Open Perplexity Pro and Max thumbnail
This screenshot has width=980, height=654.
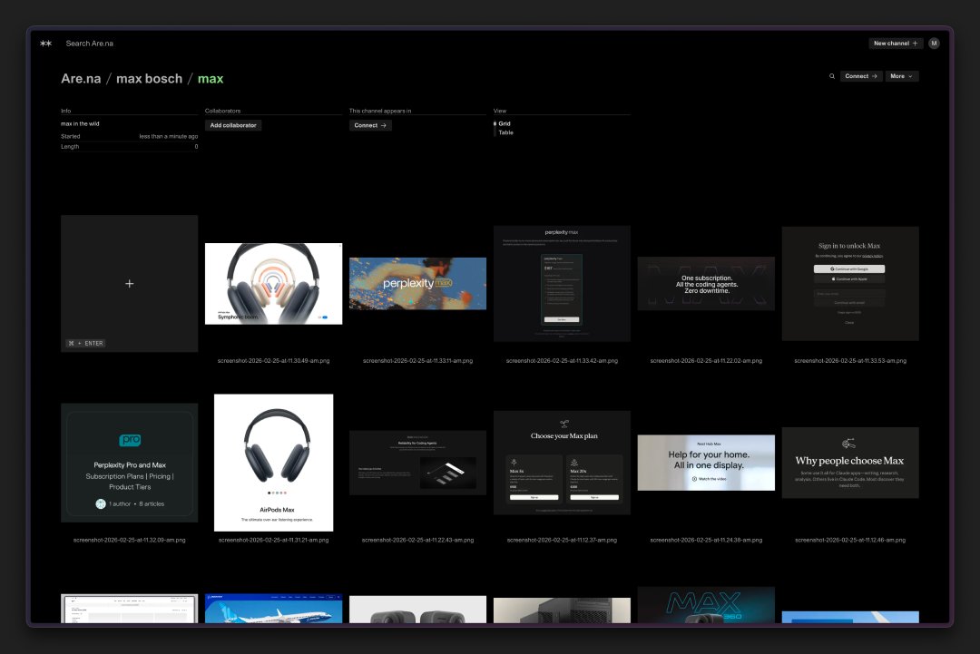[x=130, y=463]
